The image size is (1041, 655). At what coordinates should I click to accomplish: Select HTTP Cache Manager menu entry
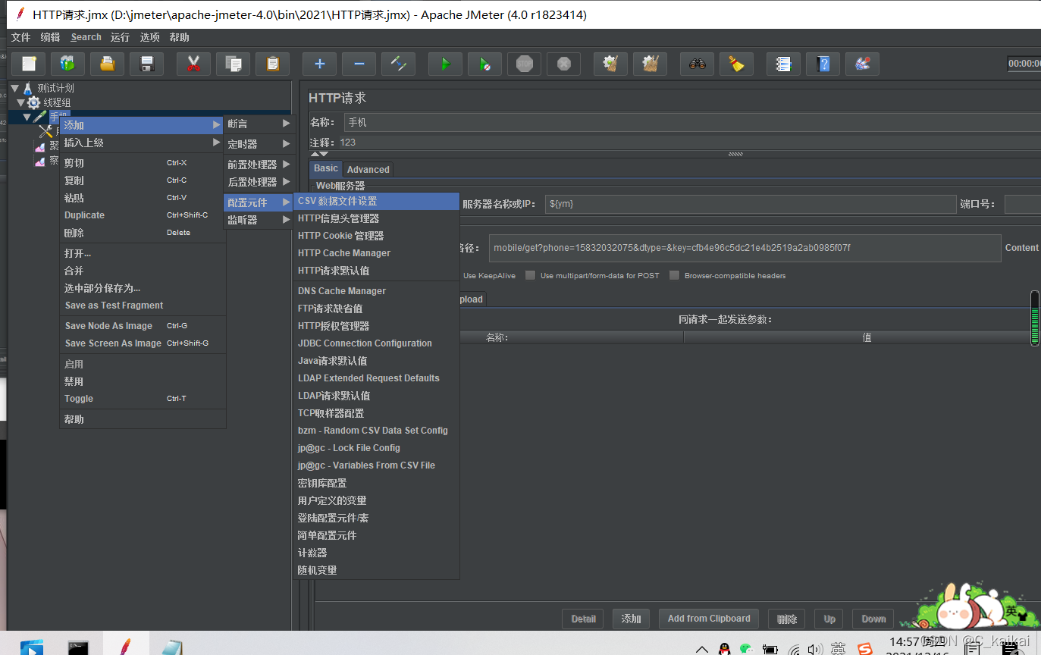tap(377, 253)
